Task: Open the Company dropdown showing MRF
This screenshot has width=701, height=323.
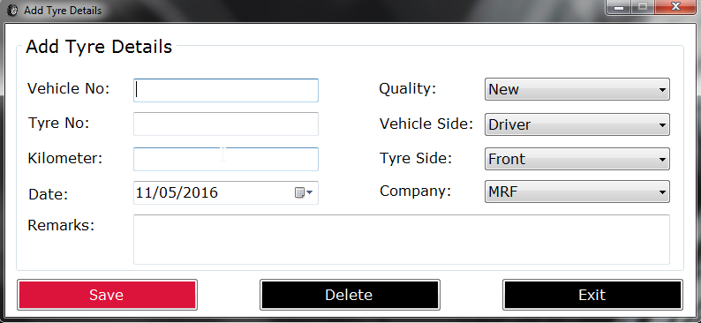Action: click(577, 192)
